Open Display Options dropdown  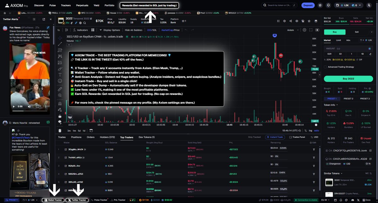[110, 30]
